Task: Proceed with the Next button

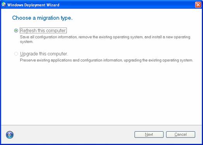Action: coord(149,135)
